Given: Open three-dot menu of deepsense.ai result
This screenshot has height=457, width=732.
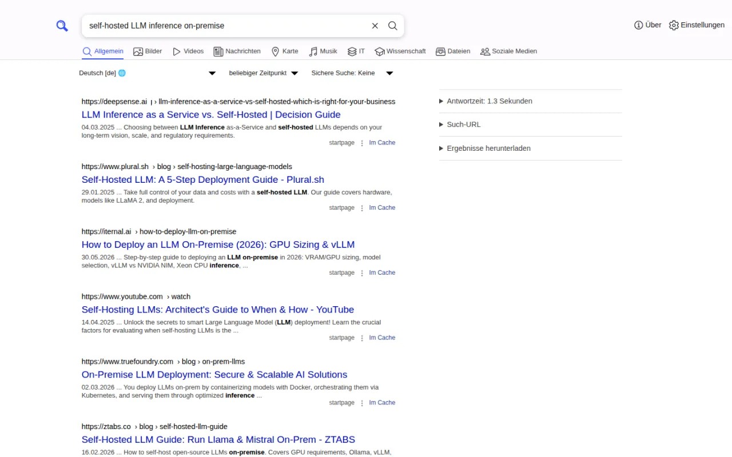Looking at the screenshot, I should pos(362,143).
